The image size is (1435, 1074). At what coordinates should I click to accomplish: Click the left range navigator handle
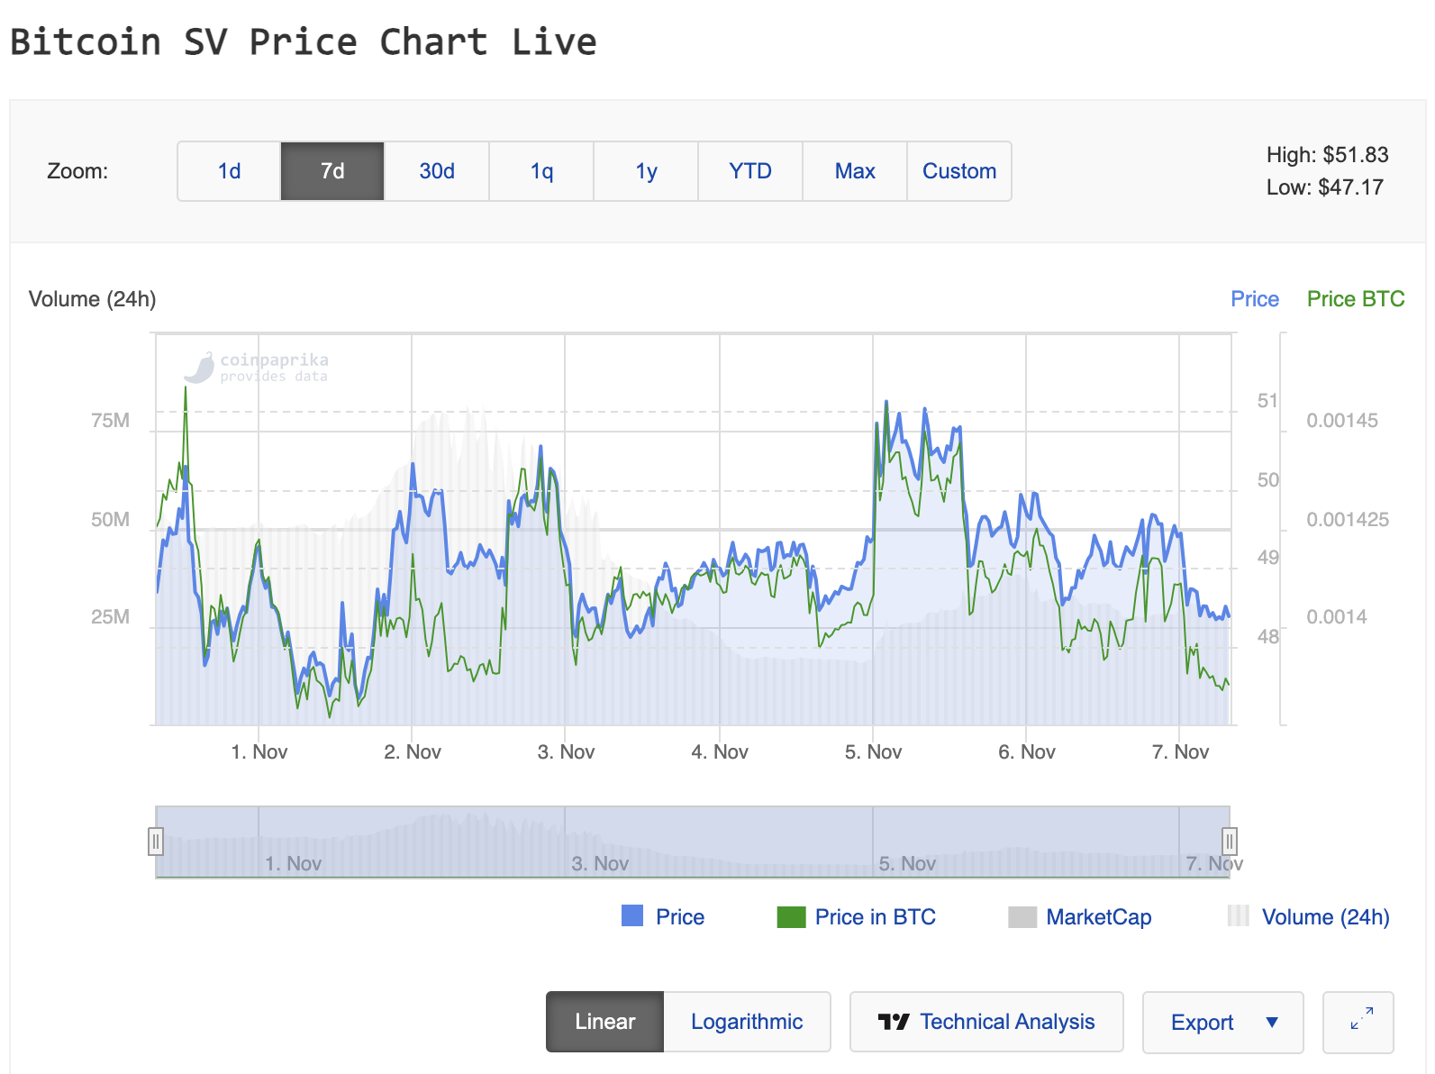tap(156, 842)
